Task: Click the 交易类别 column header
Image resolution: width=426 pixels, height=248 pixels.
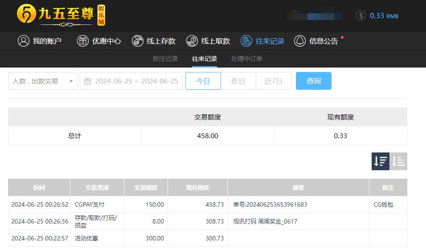Action: pos(97,187)
